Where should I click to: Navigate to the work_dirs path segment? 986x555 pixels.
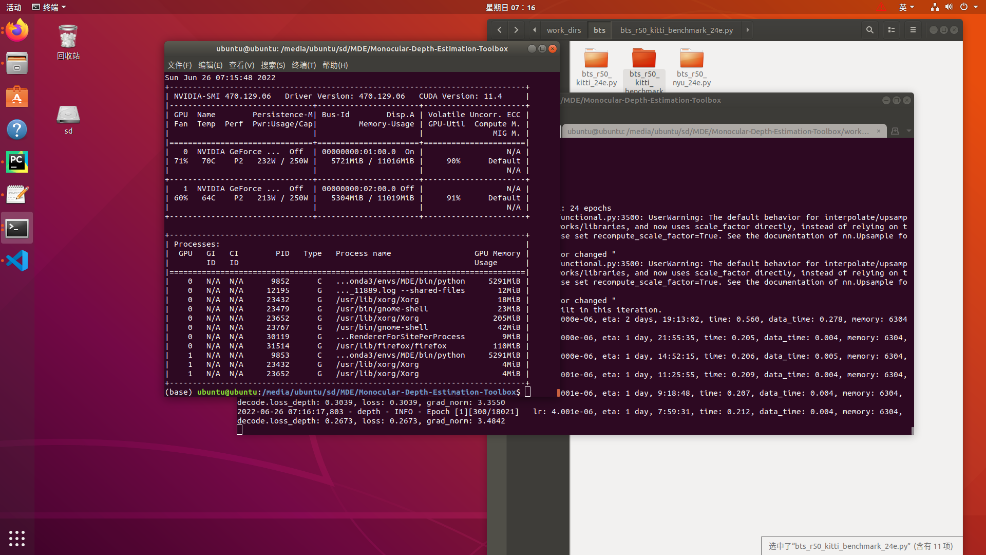[563, 30]
